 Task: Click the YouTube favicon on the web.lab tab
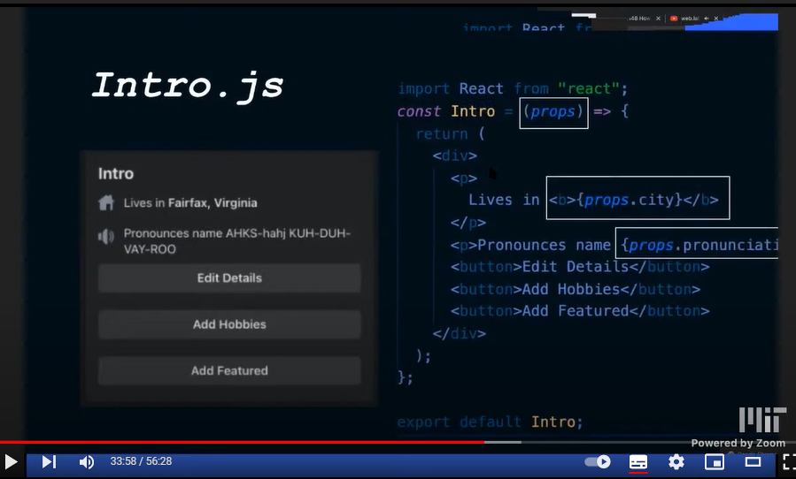click(x=674, y=19)
